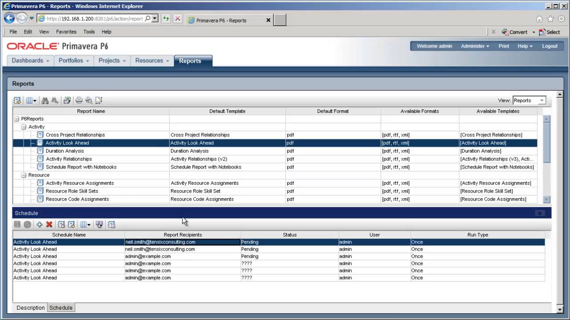Image resolution: width=570 pixels, height=320 pixels.
Task: Open the Favorites menu in Internet Explorer
Action: pos(66,32)
